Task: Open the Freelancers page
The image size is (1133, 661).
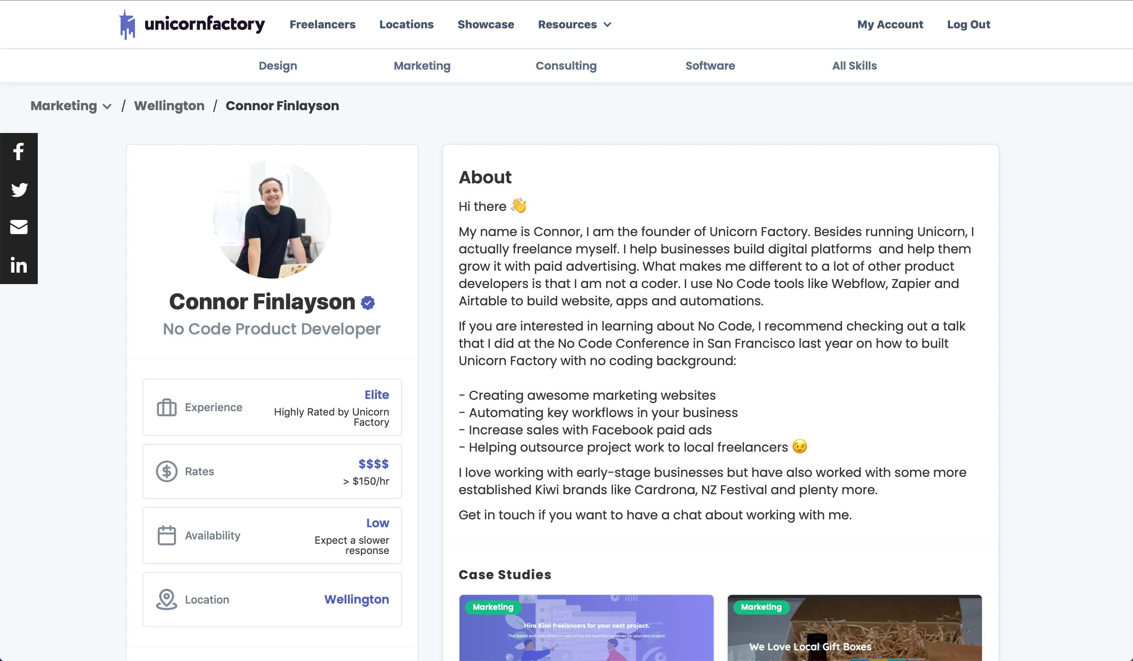Action: click(x=322, y=24)
